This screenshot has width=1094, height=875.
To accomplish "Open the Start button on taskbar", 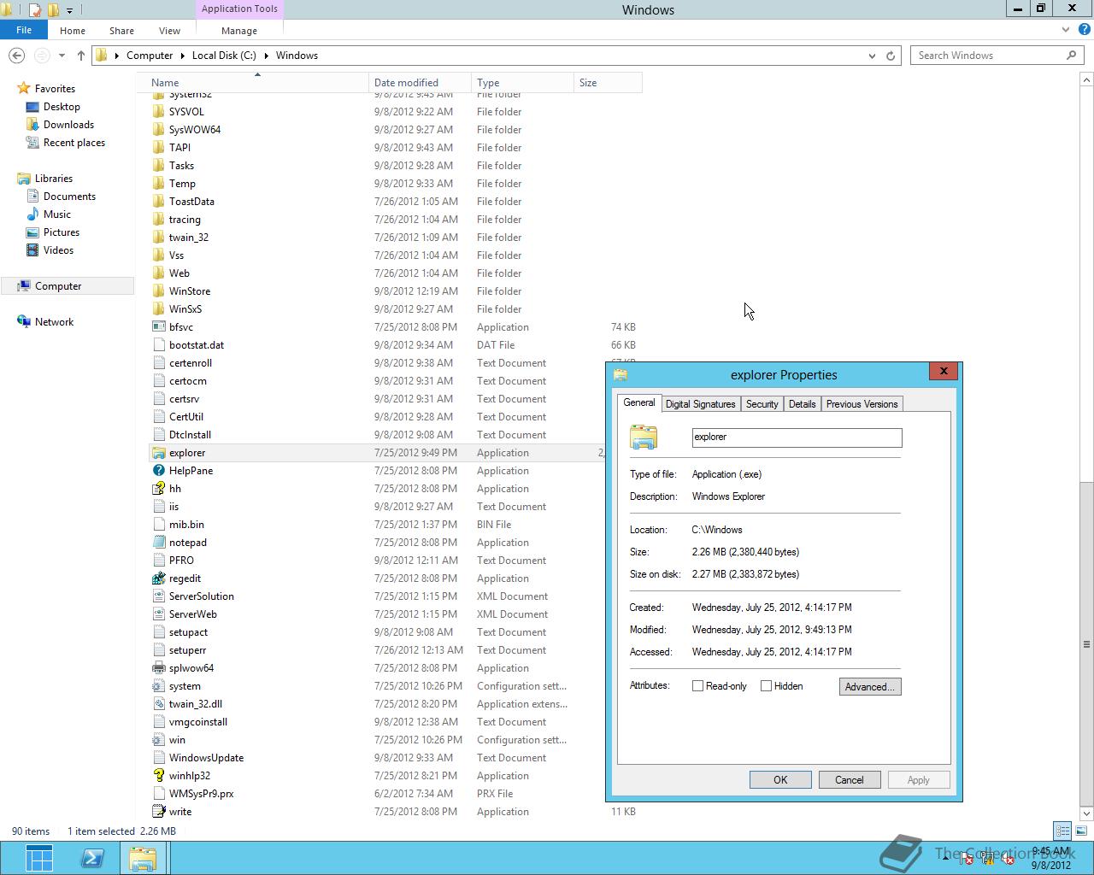I will pyautogui.click(x=39, y=858).
